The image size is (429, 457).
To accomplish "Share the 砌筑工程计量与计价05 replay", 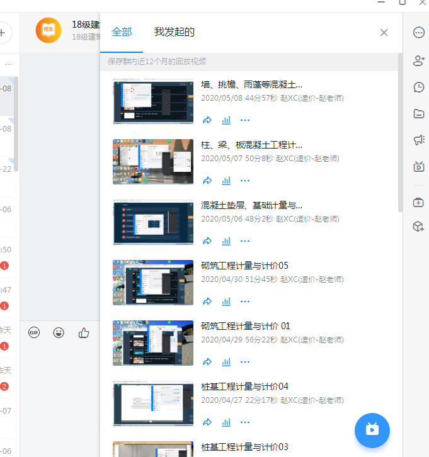I will tap(207, 302).
